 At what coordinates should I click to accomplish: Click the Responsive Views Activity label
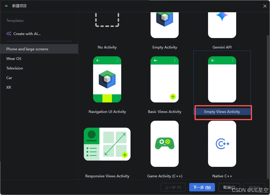(107, 176)
